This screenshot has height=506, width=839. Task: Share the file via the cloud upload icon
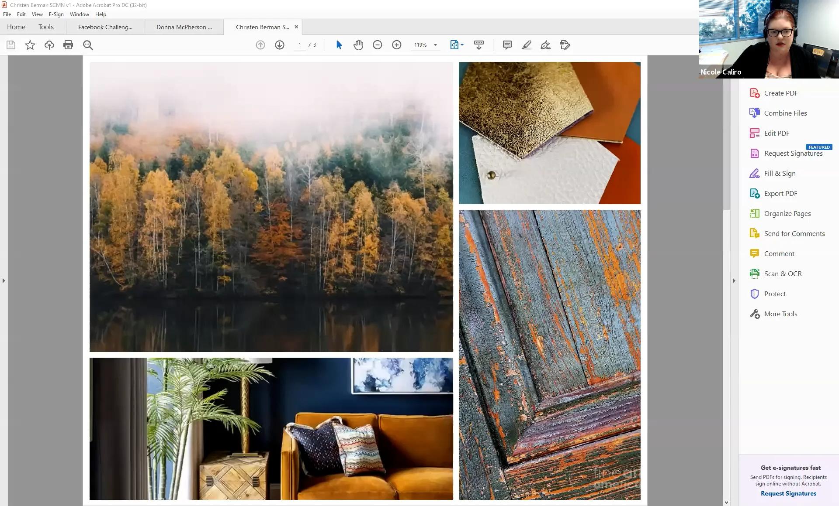click(49, 45)
